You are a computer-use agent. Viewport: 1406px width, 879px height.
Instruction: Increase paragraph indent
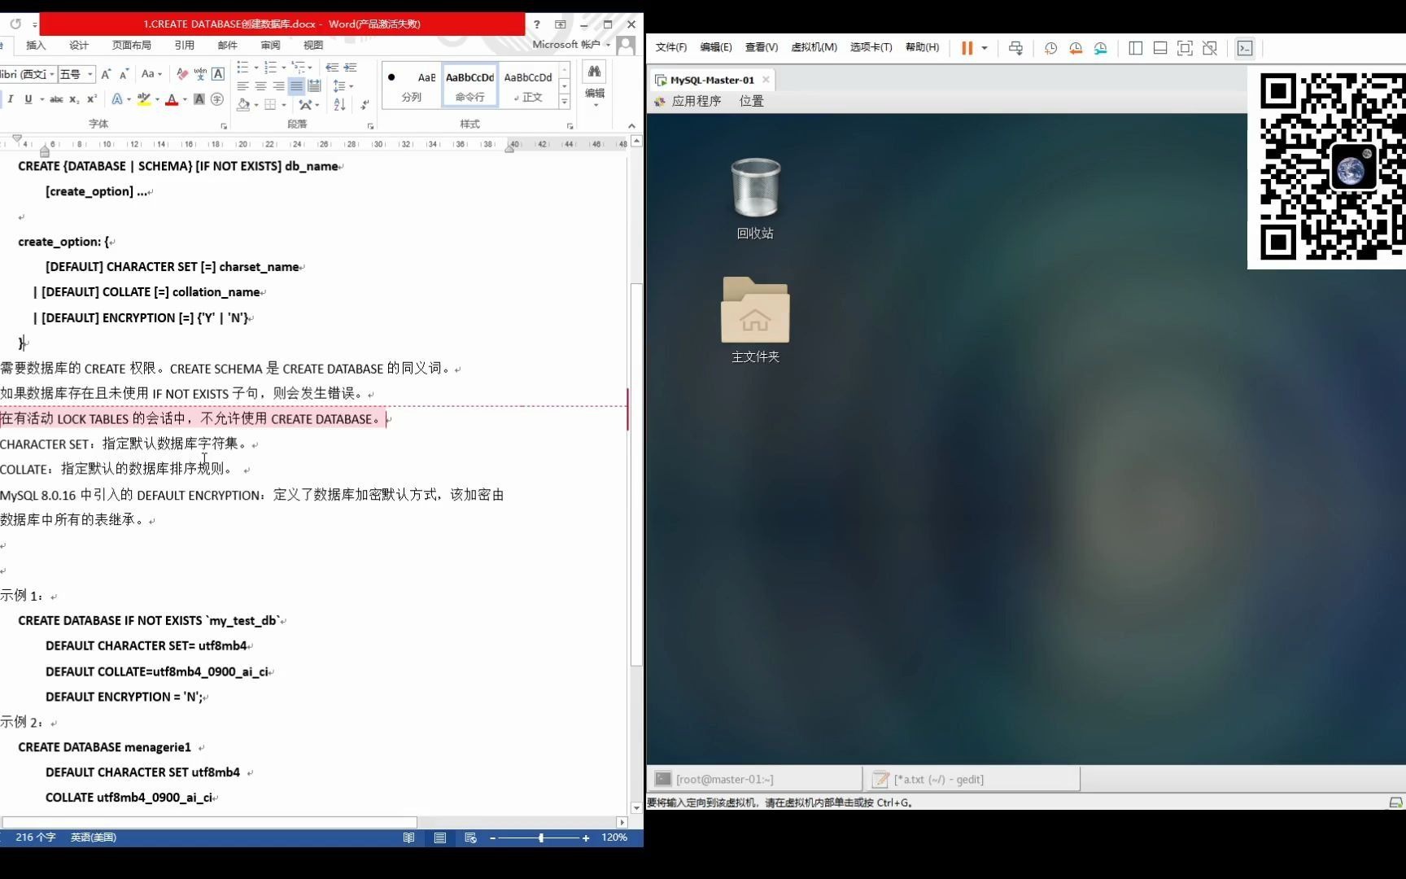tap(350, 68)
